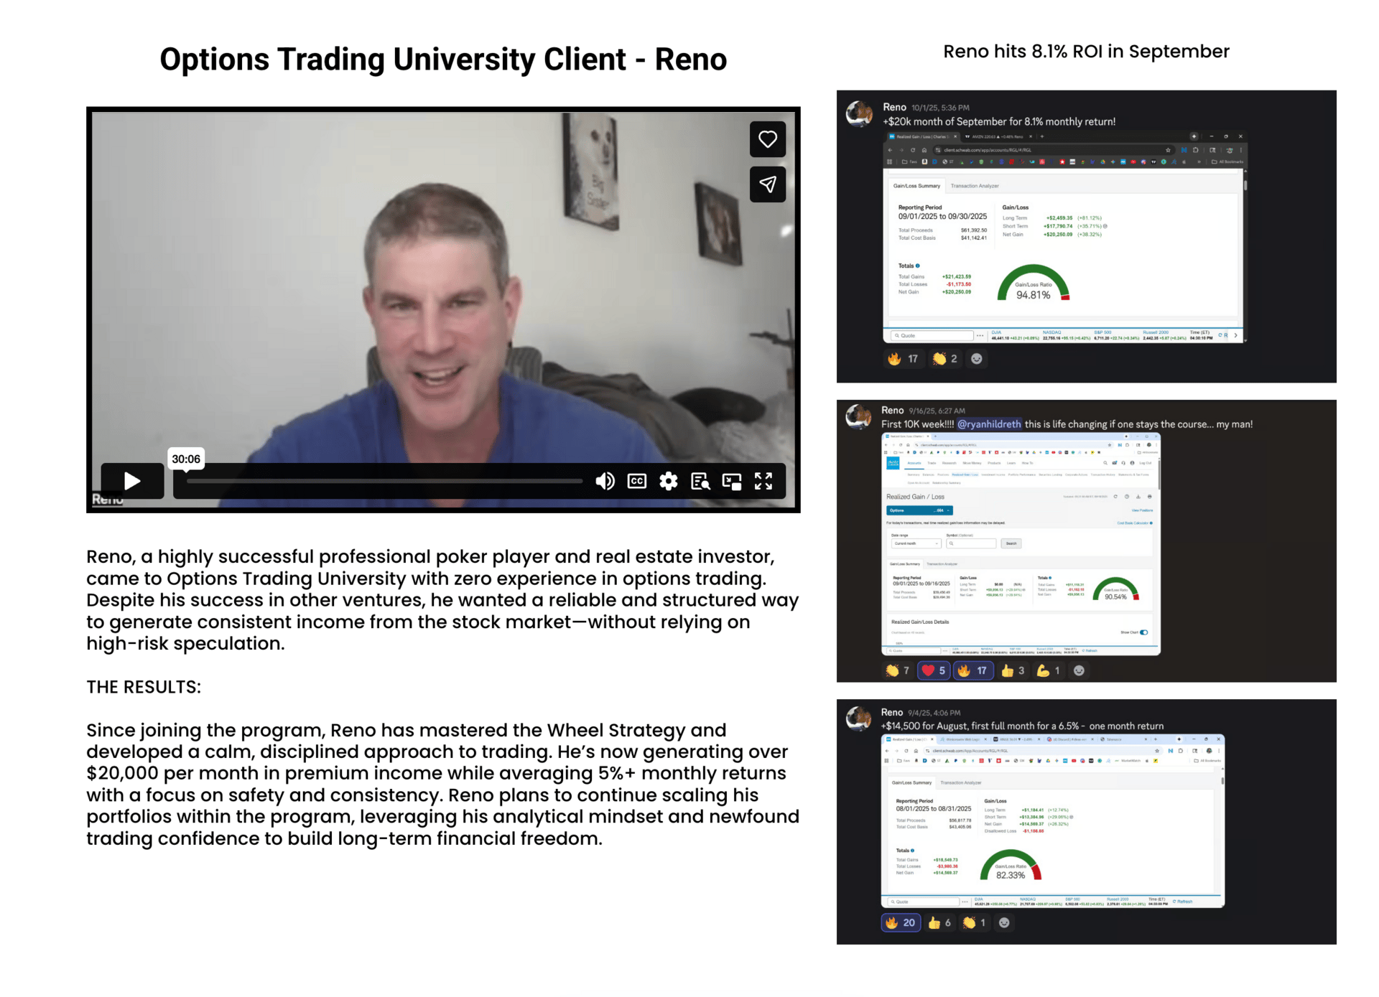Viewport: 1379px width, 997px height.
Task: Open Reno's 10/1/25 post screenshot image
Action: [x=1064, y=237]
